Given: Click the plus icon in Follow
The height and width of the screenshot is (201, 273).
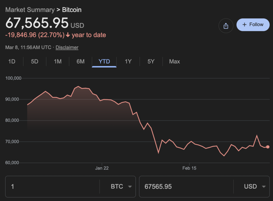Looking at the screenshot, I should tap(244, 25).
